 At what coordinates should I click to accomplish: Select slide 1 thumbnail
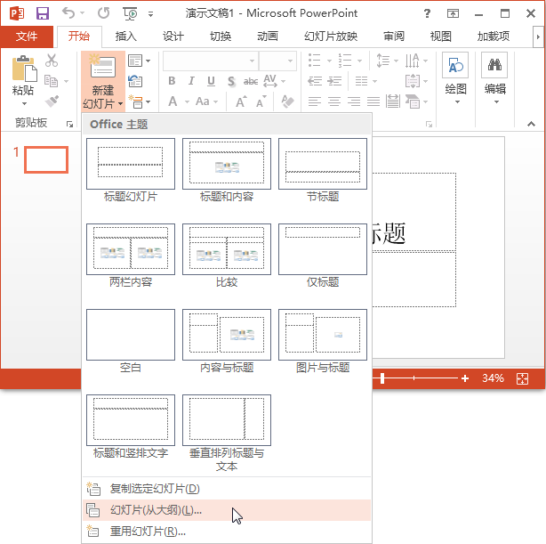(46, 159)
